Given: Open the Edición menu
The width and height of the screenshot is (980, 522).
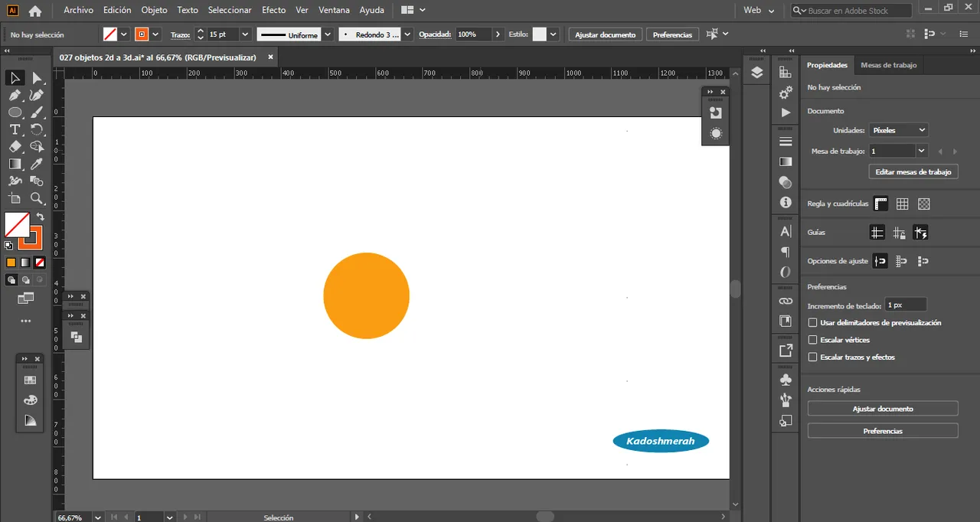Looking at the screenshot, I should pyautogui.click(x=117, y=11).
